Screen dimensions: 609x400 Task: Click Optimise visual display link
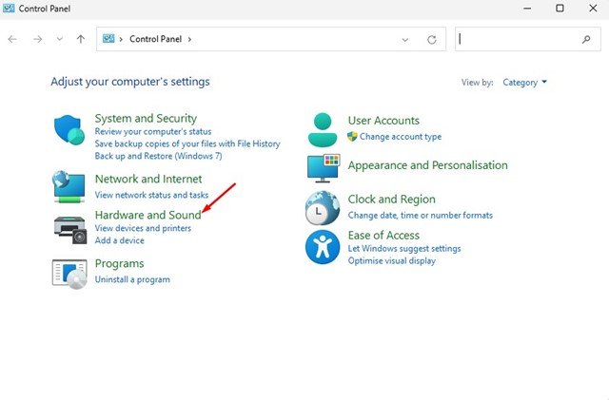(x=391, y=260)
